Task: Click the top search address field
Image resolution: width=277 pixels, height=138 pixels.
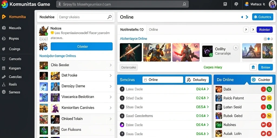Action: point(123,4)
